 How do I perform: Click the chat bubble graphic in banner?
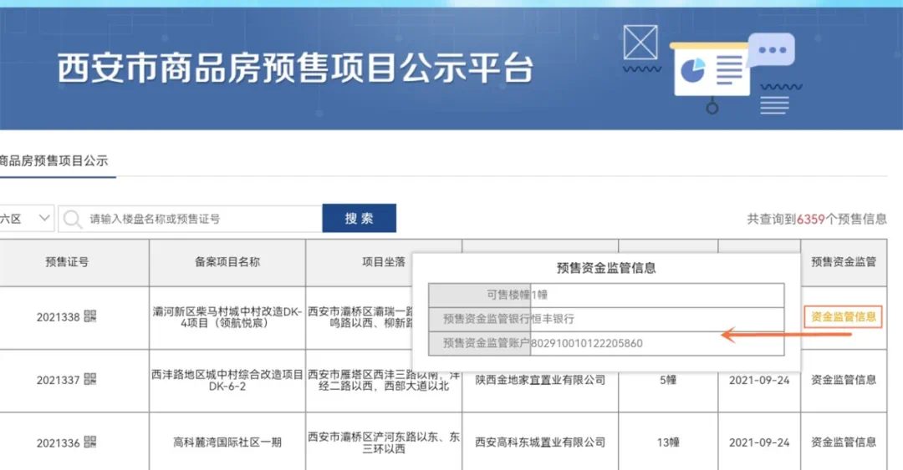coord(771,50)
